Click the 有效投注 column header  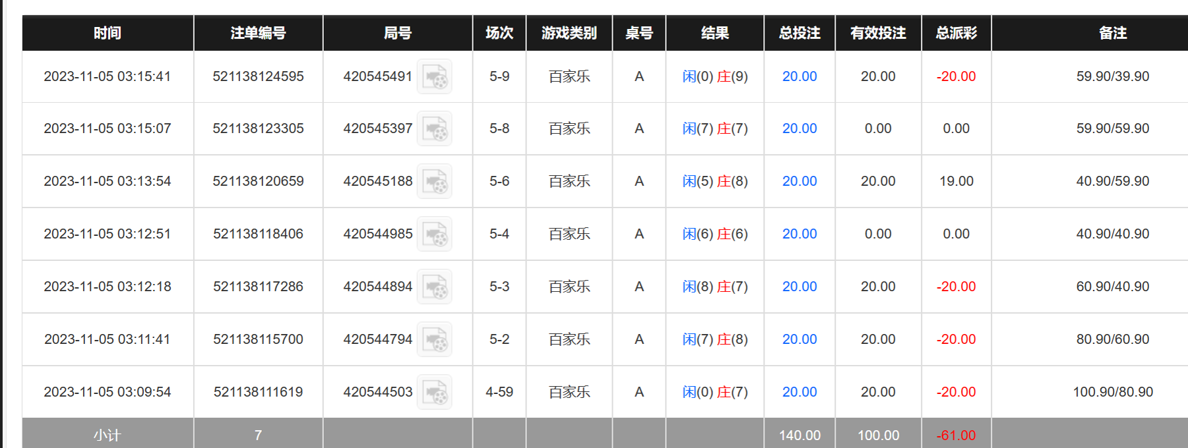tap(877, 33)
